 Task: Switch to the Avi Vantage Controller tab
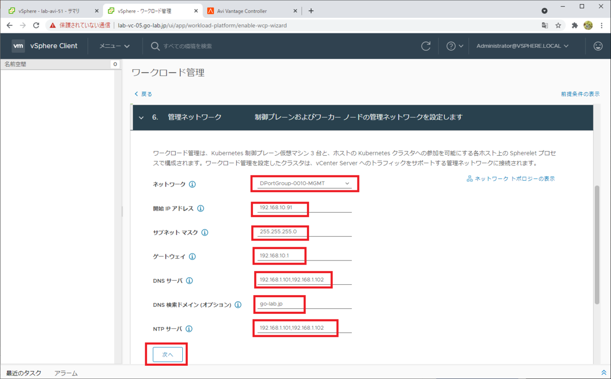(x=242, y=10)
